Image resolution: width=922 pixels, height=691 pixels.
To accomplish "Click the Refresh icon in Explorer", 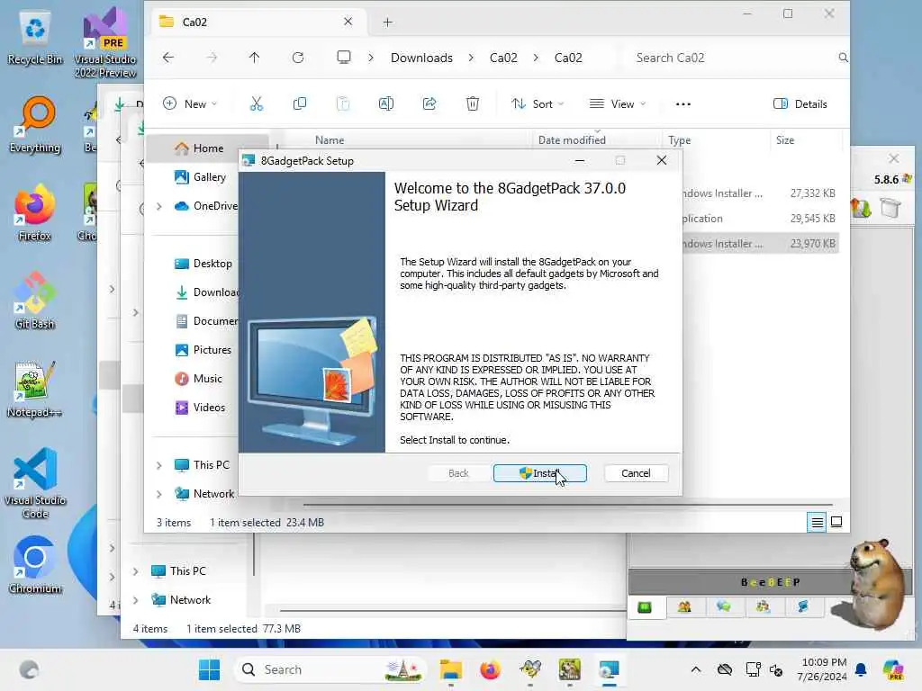I will (x=298, y=58).
